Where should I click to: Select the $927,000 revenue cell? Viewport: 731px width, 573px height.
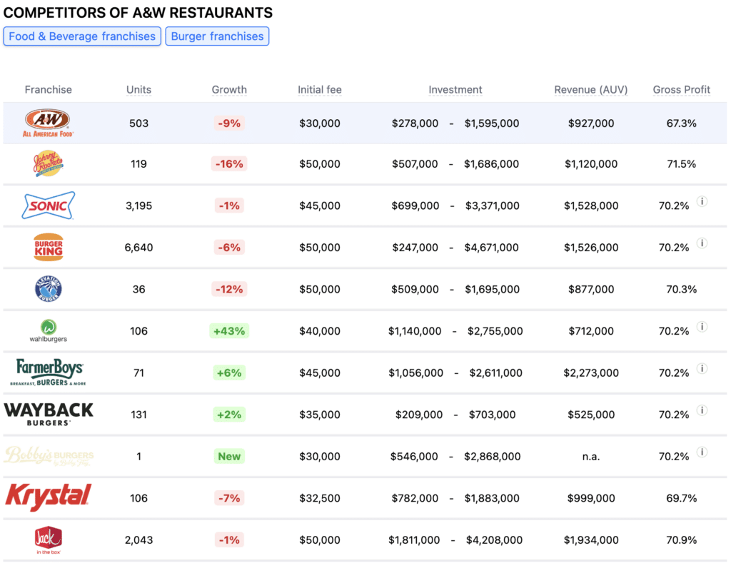[590, 123]
